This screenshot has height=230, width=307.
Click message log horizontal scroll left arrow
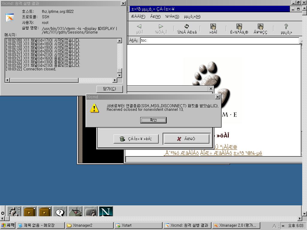click(7, 80)
